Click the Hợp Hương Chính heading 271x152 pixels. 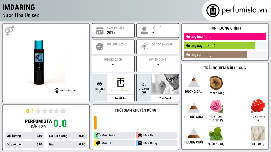coord(225,28)
